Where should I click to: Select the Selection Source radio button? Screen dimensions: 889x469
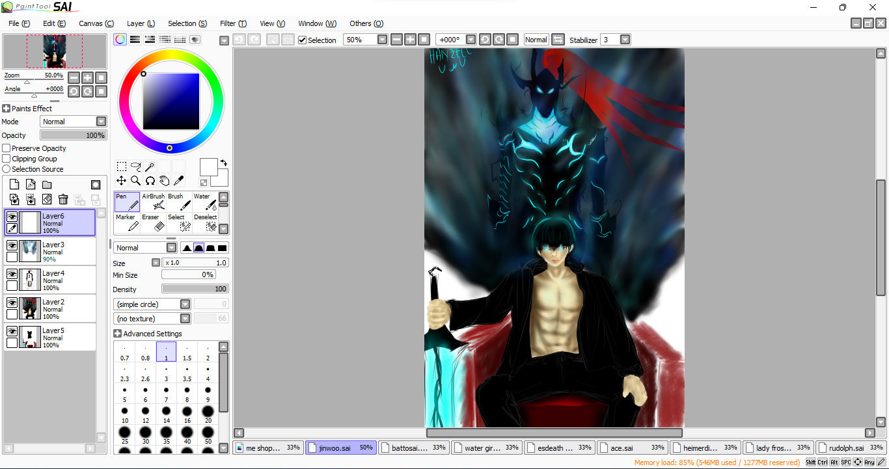7,169
